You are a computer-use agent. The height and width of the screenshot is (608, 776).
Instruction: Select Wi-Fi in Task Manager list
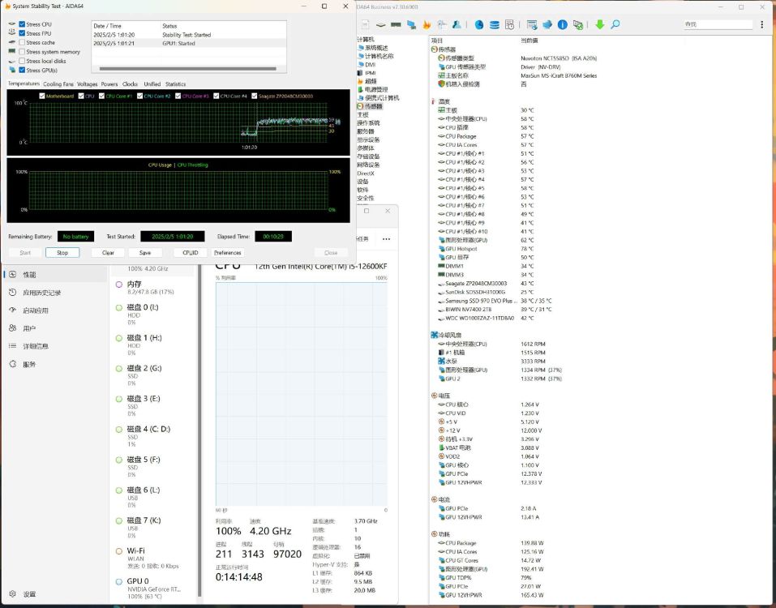[153, 558]
